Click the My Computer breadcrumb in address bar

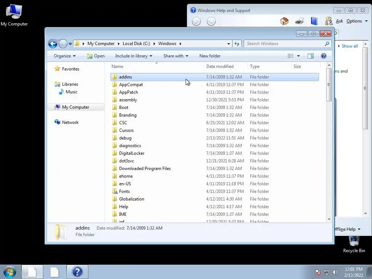(x=101, y=44)
